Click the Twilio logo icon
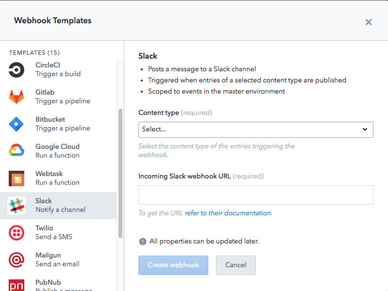Screen dimensions: 388x291 [17, 233]
